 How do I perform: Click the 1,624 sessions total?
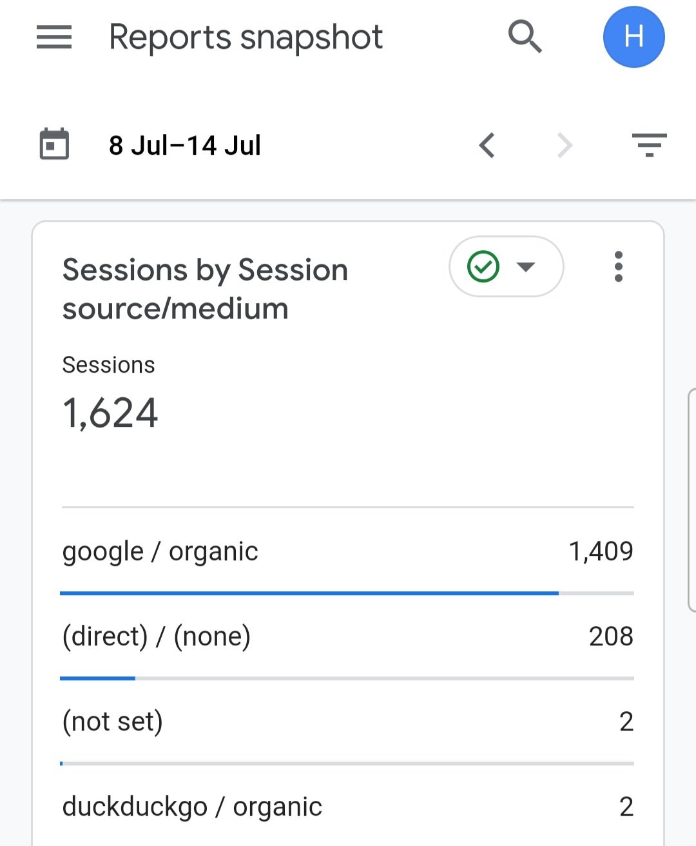[110, 413]
